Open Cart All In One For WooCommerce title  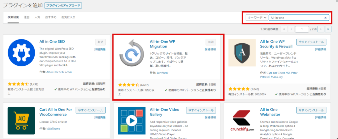(x=56, y=112)
